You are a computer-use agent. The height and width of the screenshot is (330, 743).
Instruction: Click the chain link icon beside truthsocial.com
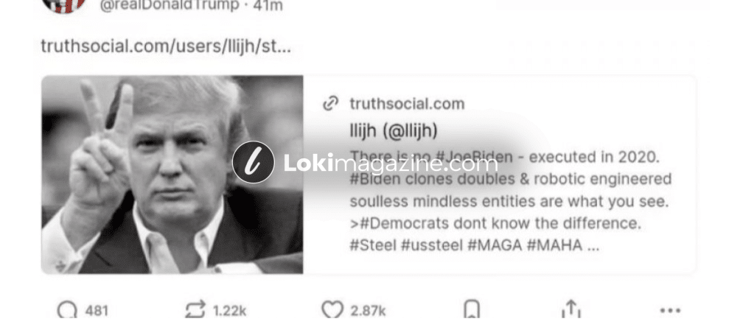[331, 103]
